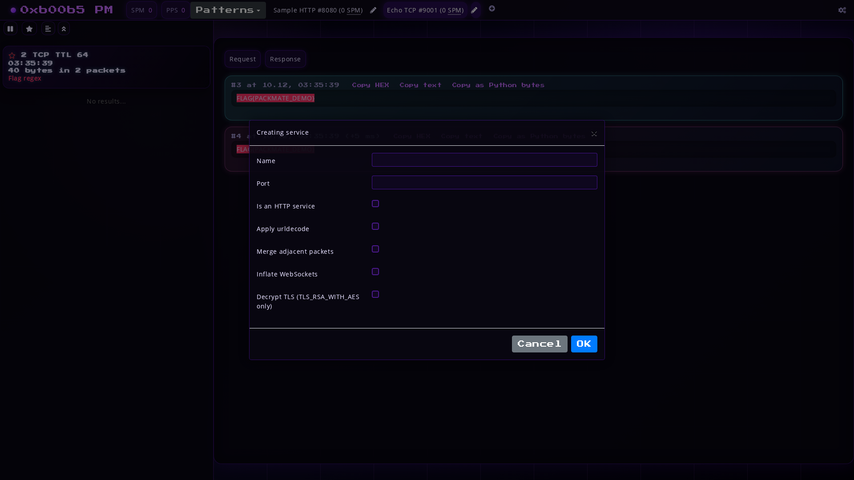Image resolution: width=854 pixels, height=480 pixels.
Task: Click the Name input field
Action: pos(484,160)
